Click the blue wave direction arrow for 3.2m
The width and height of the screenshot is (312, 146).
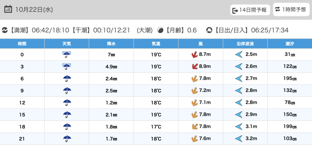pyautogui.click(x=238, y=139)
